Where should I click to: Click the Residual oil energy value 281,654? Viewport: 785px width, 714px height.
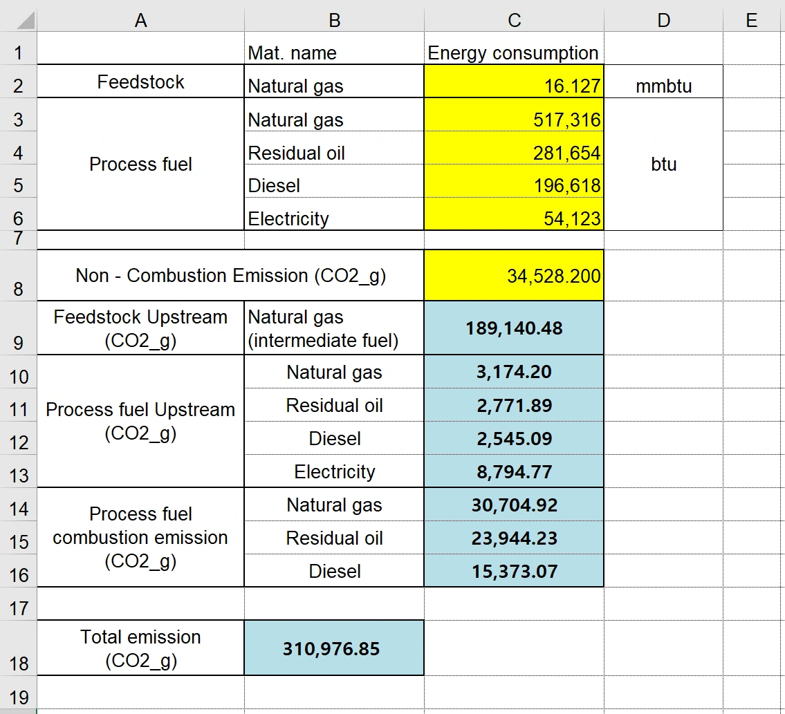[x=514, y=148]
